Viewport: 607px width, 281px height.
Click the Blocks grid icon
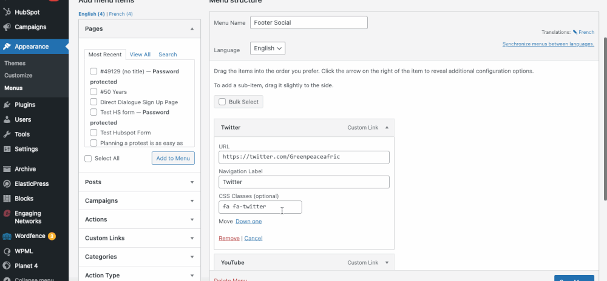[x=7, y=199]
